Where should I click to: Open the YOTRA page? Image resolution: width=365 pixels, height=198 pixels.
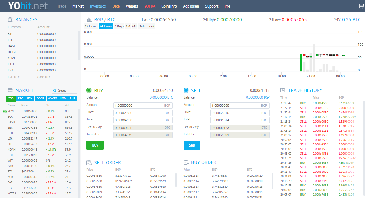pos(150,6)
